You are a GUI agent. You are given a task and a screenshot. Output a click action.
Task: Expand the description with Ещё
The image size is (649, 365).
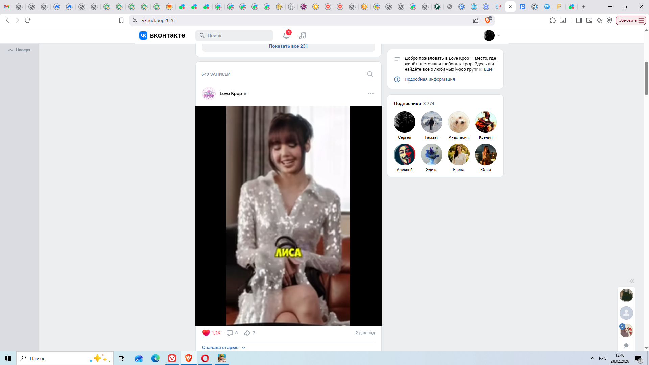click(x=488, y=69)
